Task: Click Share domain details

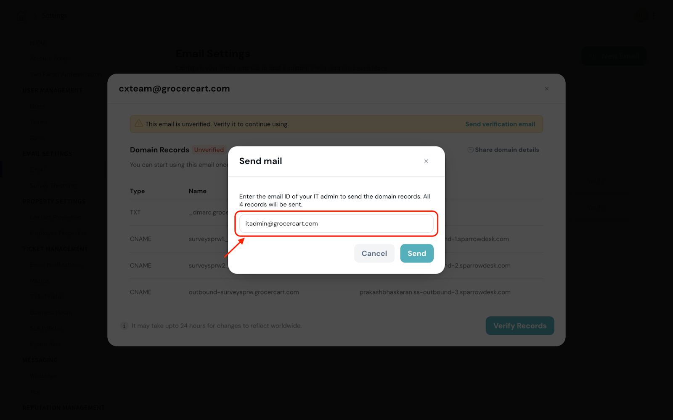Action: pos(507,150)
